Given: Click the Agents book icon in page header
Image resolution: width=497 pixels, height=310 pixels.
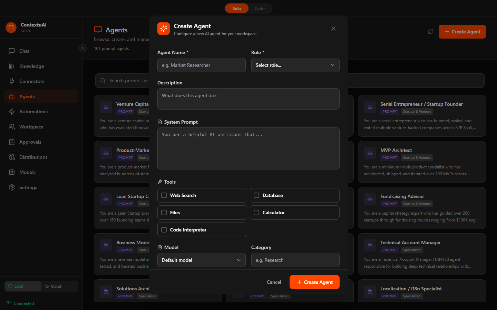Looking at the screenshot, I should coord(98,30).
